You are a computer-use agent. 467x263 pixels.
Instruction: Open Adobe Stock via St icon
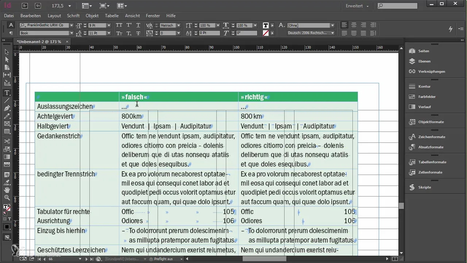[x=38, y=6]
